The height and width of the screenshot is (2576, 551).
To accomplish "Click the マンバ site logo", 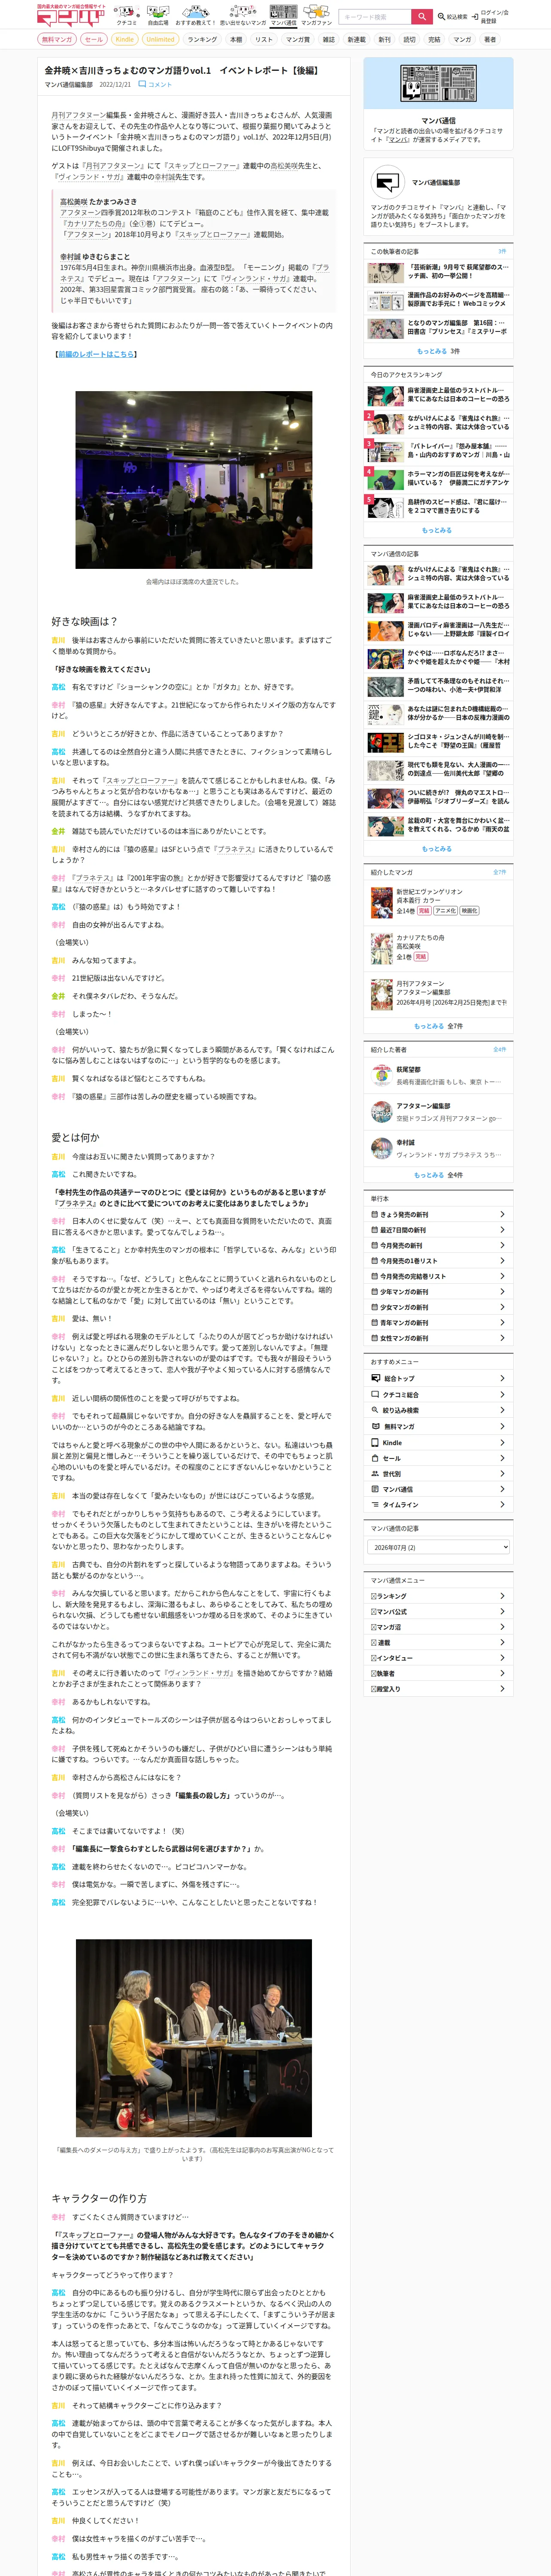I will (x=70, y=16).
